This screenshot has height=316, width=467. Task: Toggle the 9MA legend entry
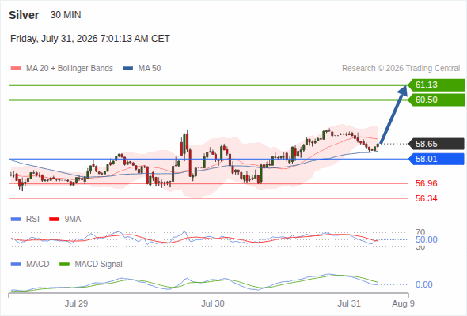[65, 220]
